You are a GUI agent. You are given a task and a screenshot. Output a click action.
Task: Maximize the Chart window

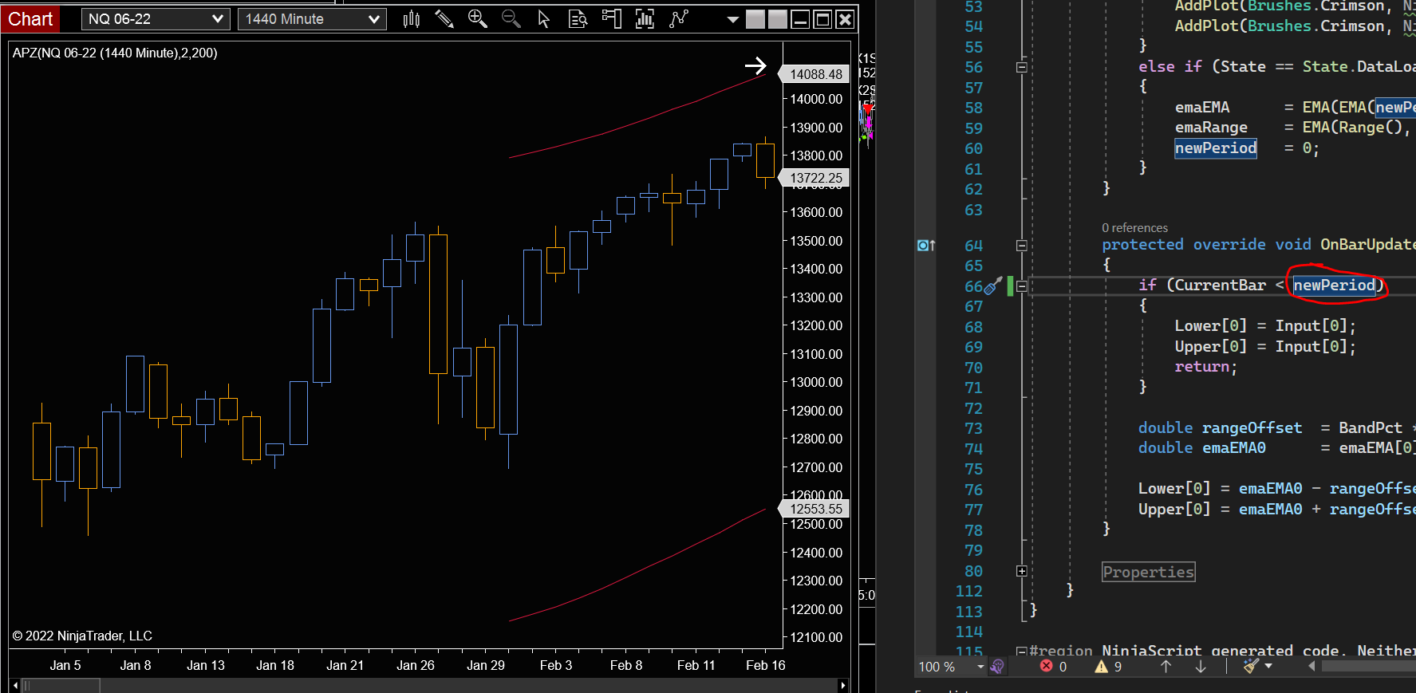coord(822,19)
